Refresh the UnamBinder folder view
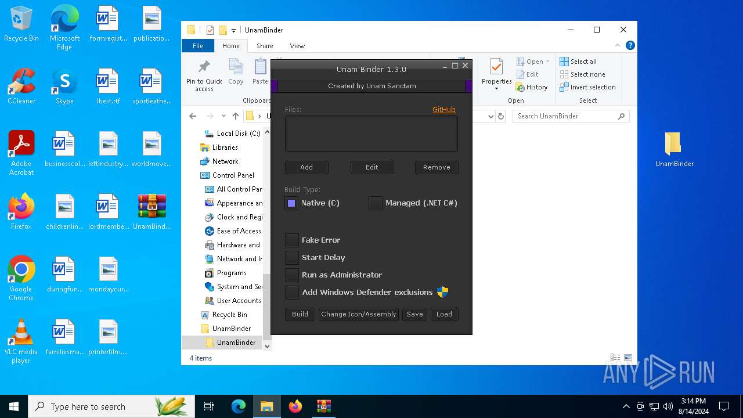Viewport: 743px width, 418px height. tap(501, 116)
